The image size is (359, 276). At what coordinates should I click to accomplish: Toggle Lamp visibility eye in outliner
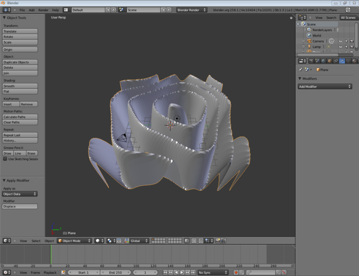click(x=341, y=47)
